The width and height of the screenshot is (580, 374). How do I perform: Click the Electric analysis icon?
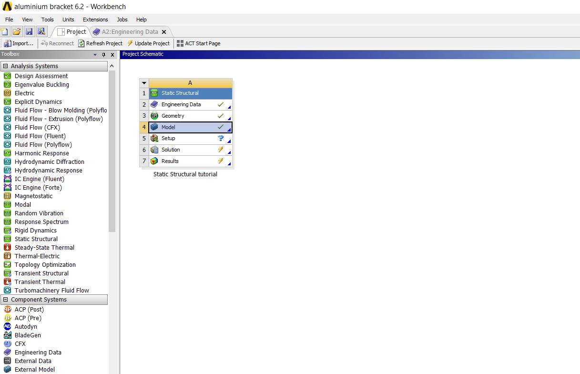click(x=7, y=93)
